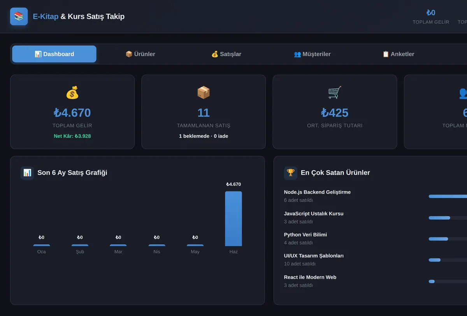Click the React ile Modern Web progress bar

[x=448, y=281]
